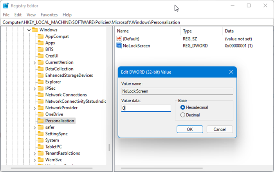Expand the CurrentVersion key
Image resolution: width=274 pixels, height=172 pixels.
35,62
